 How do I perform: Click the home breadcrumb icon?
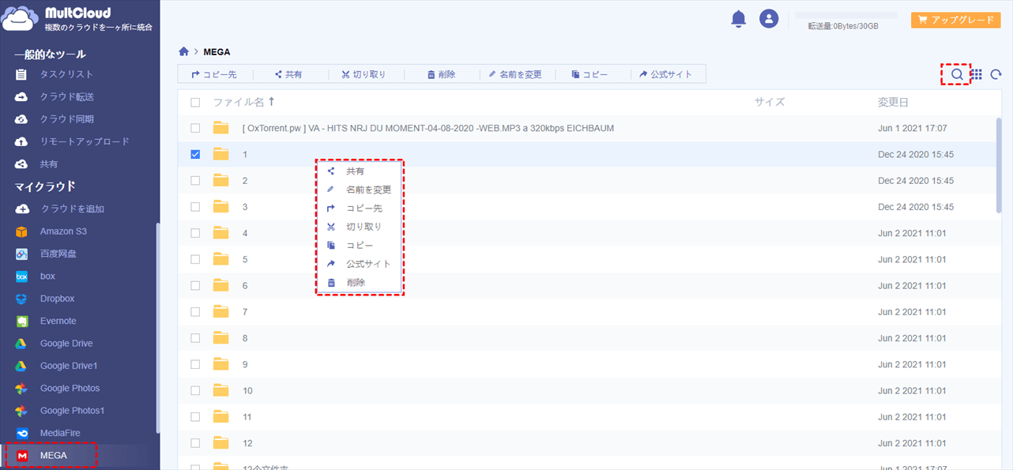click(184, 51)
